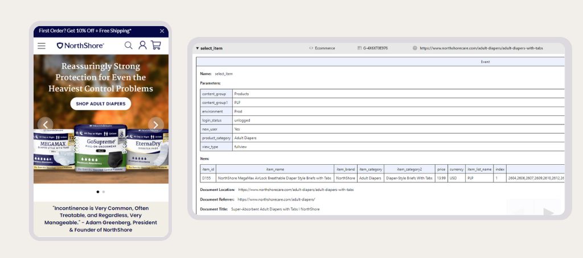
Task: Click the search magnifier icon
Action: click(129, 45)
